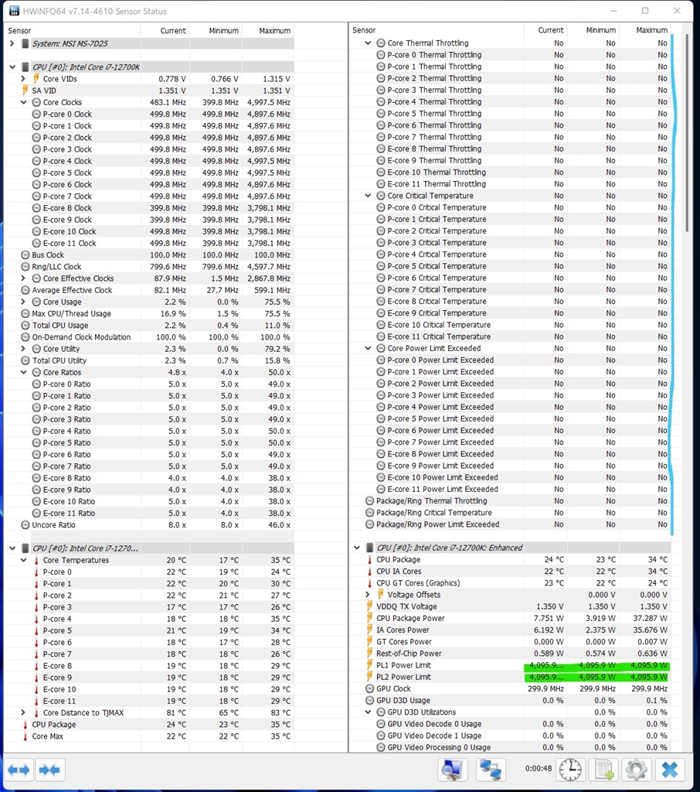Collapse the Core Thermal Throttling node

[368, 43]
